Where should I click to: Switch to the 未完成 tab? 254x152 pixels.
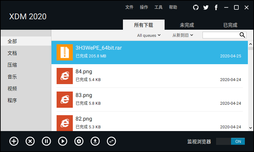click(187, 25)
